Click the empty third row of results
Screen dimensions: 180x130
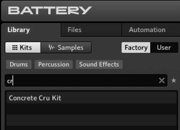coord(91,120)
